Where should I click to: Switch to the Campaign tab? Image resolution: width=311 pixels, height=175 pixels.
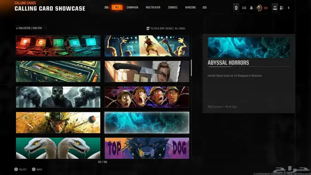[x=132, y=8]
